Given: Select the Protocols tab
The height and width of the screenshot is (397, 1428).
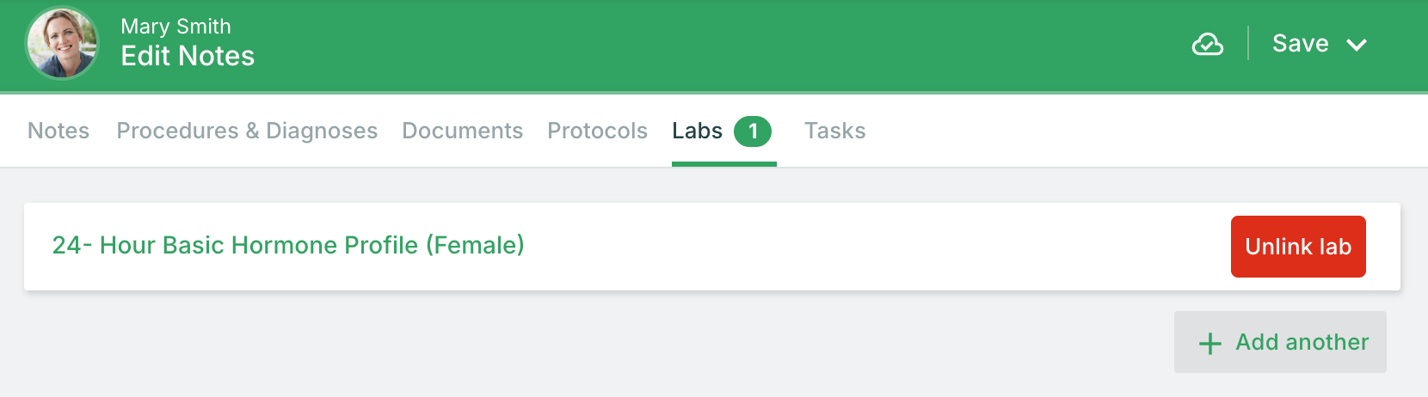Looking at the screenshot, I should pos(597,131).
